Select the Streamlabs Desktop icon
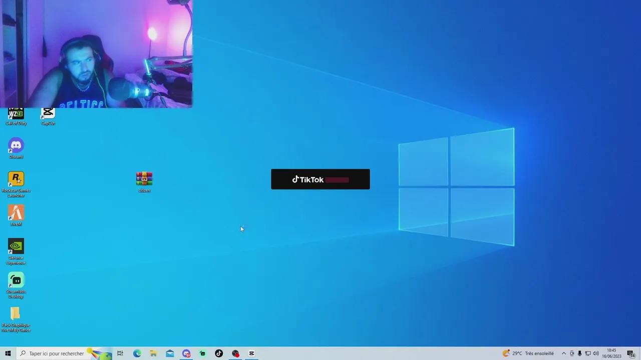Viewport: 641px width, 360px height. click(16, 285)
